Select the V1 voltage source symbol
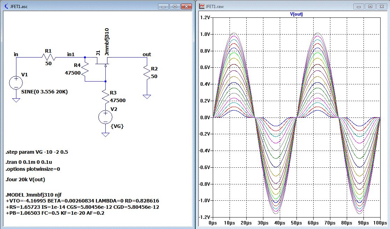Image resolution: width=390 pixels, height=229 pixels. pyautogui.click(x=16, y=83)
